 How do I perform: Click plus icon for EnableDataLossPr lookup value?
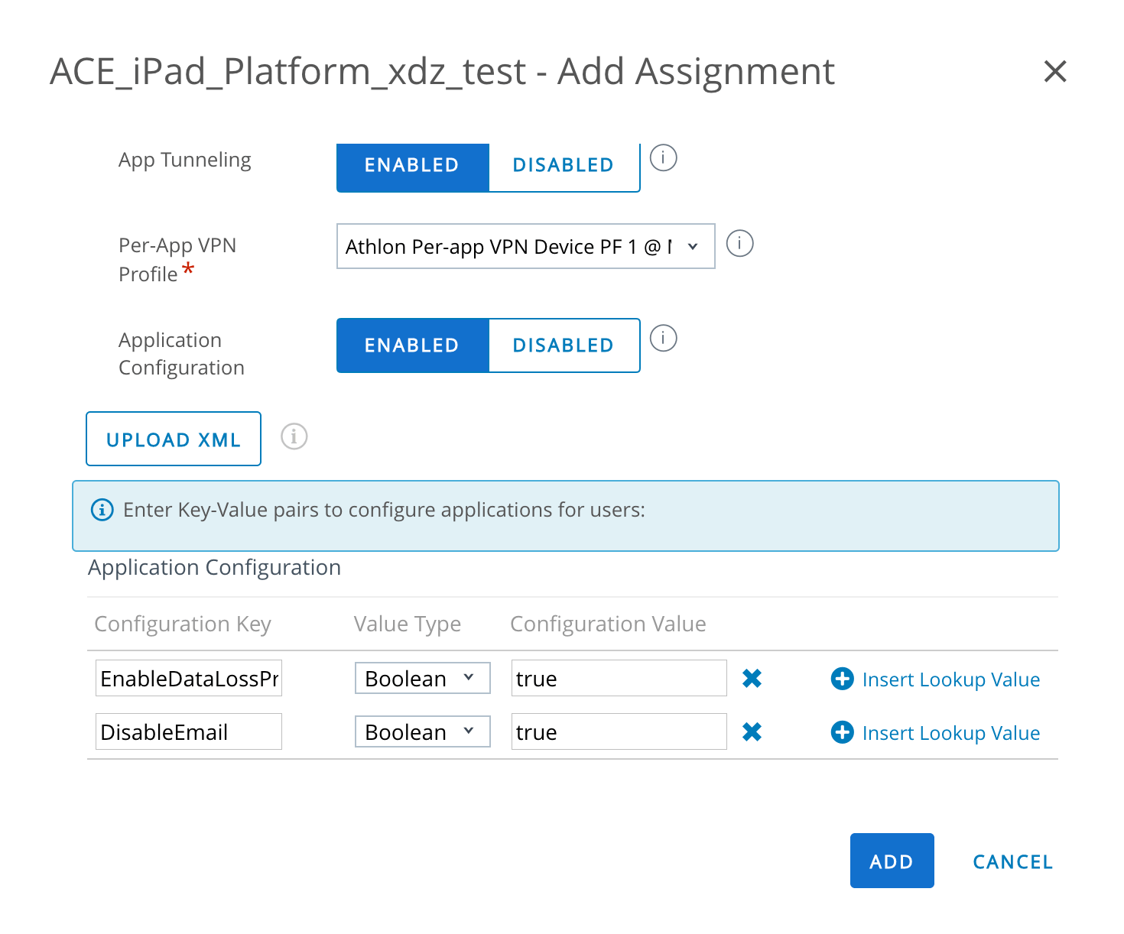pyautogui.click(x=842, y=679)
